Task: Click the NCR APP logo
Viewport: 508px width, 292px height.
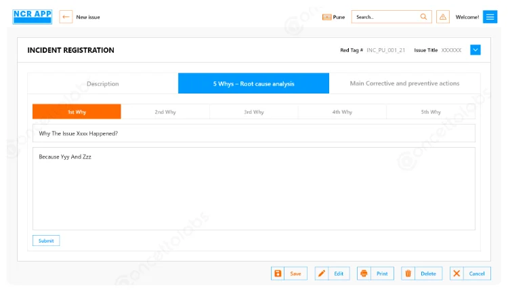Action: point(33,17)
